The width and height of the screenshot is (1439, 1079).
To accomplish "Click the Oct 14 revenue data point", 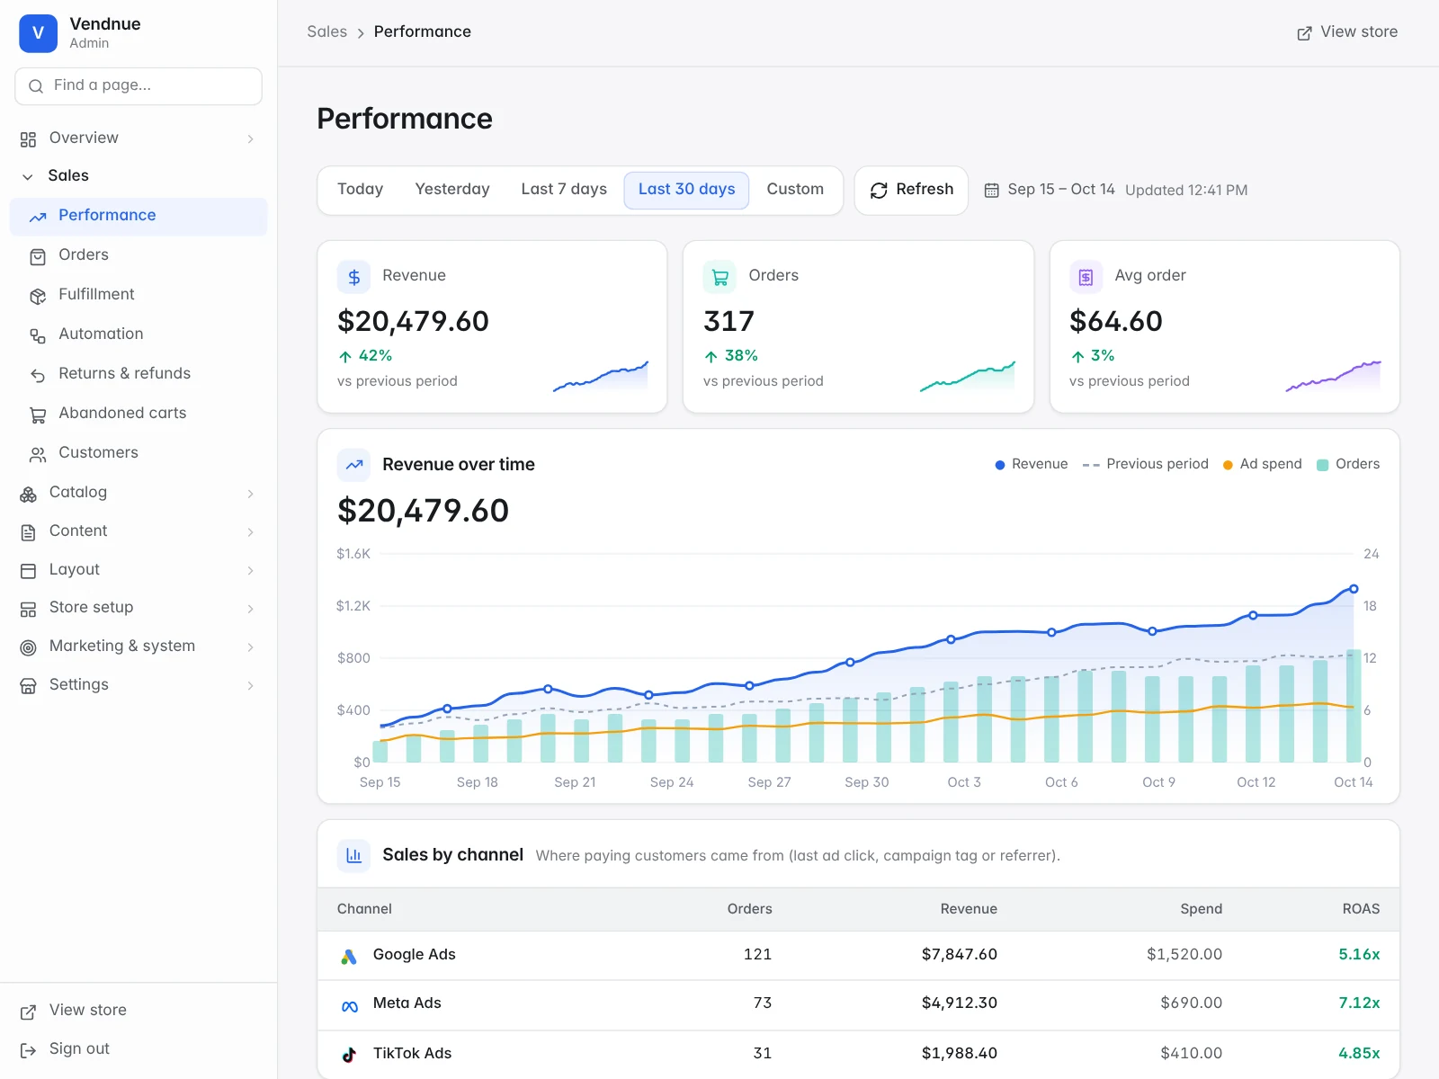I will click(x=1354, y=590).
